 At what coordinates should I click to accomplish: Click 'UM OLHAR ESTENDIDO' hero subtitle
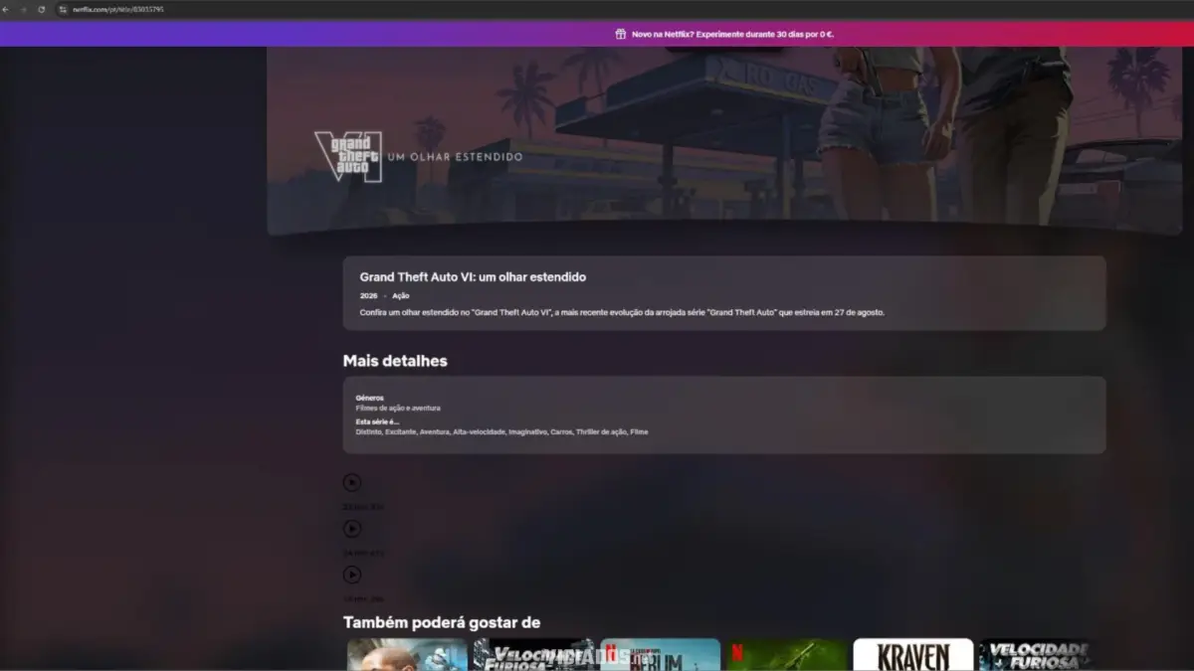tap(455, 157)
